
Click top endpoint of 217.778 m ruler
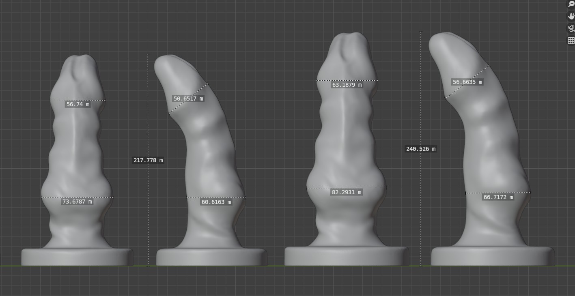pyautogui.click(x=148, y=54)
